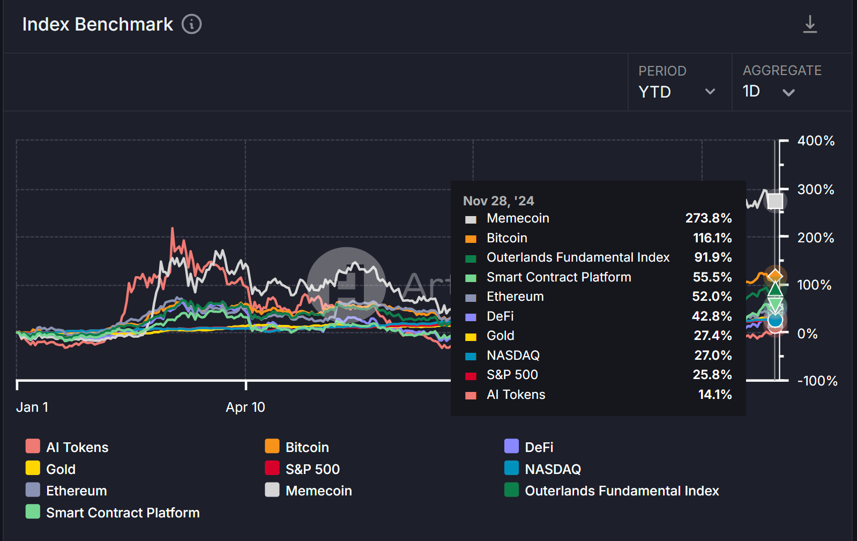Click the NASDAQ 27.0% tooltip value
Screen dimensions: 857x541
(713, 355)
